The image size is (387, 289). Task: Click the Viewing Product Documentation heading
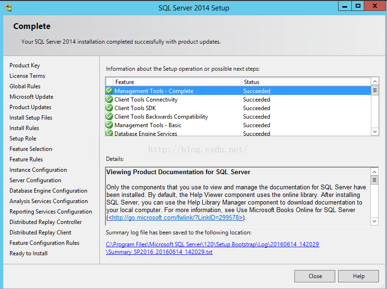[x=178, y=172]
